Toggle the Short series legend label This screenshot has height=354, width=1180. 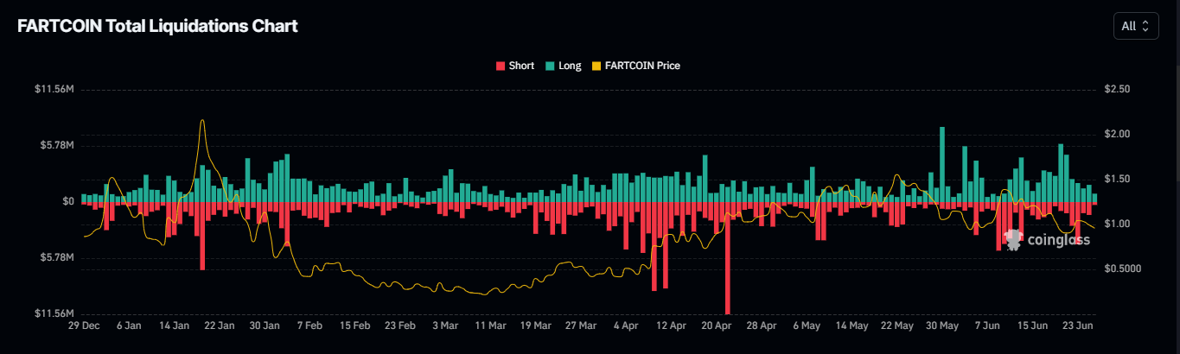[521, 66]
